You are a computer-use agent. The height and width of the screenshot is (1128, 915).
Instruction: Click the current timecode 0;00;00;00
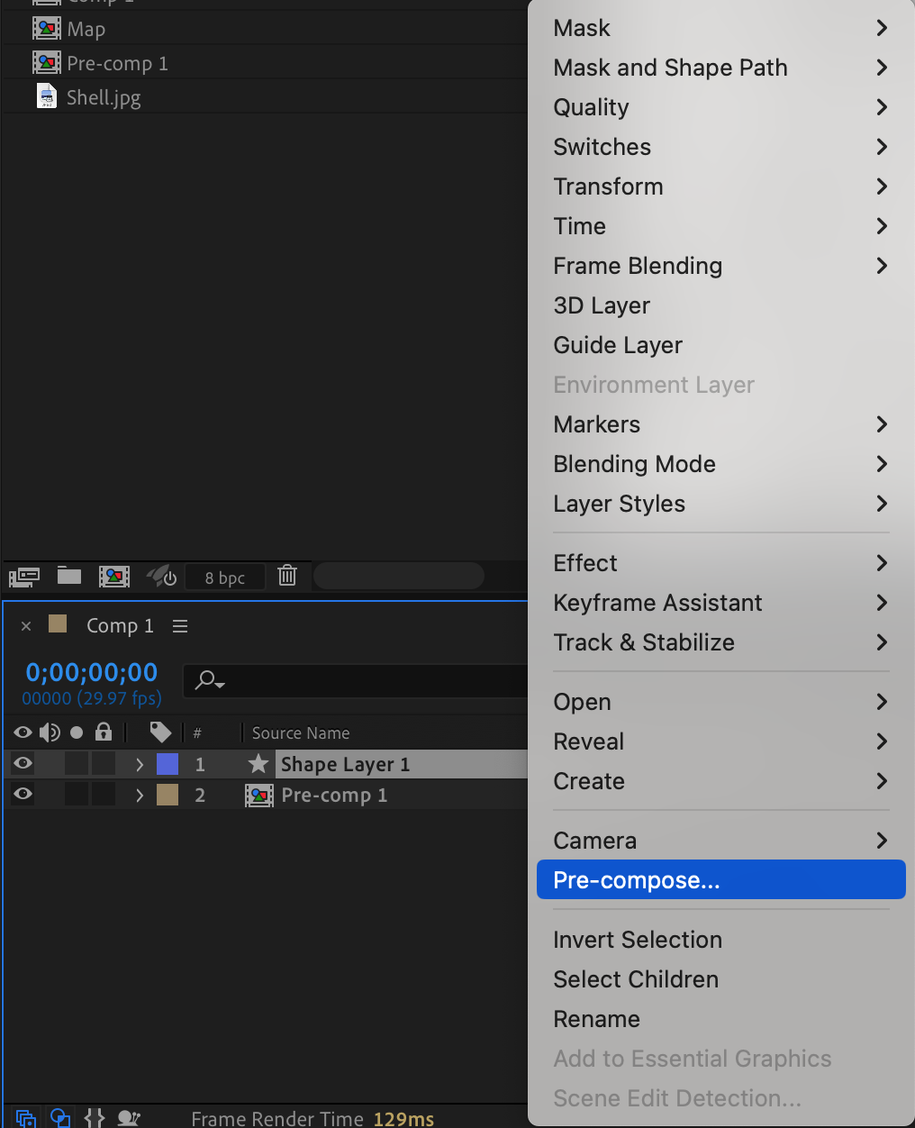click(92, 672)
